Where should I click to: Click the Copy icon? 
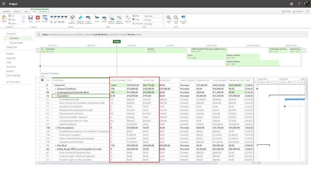[9, 20]
